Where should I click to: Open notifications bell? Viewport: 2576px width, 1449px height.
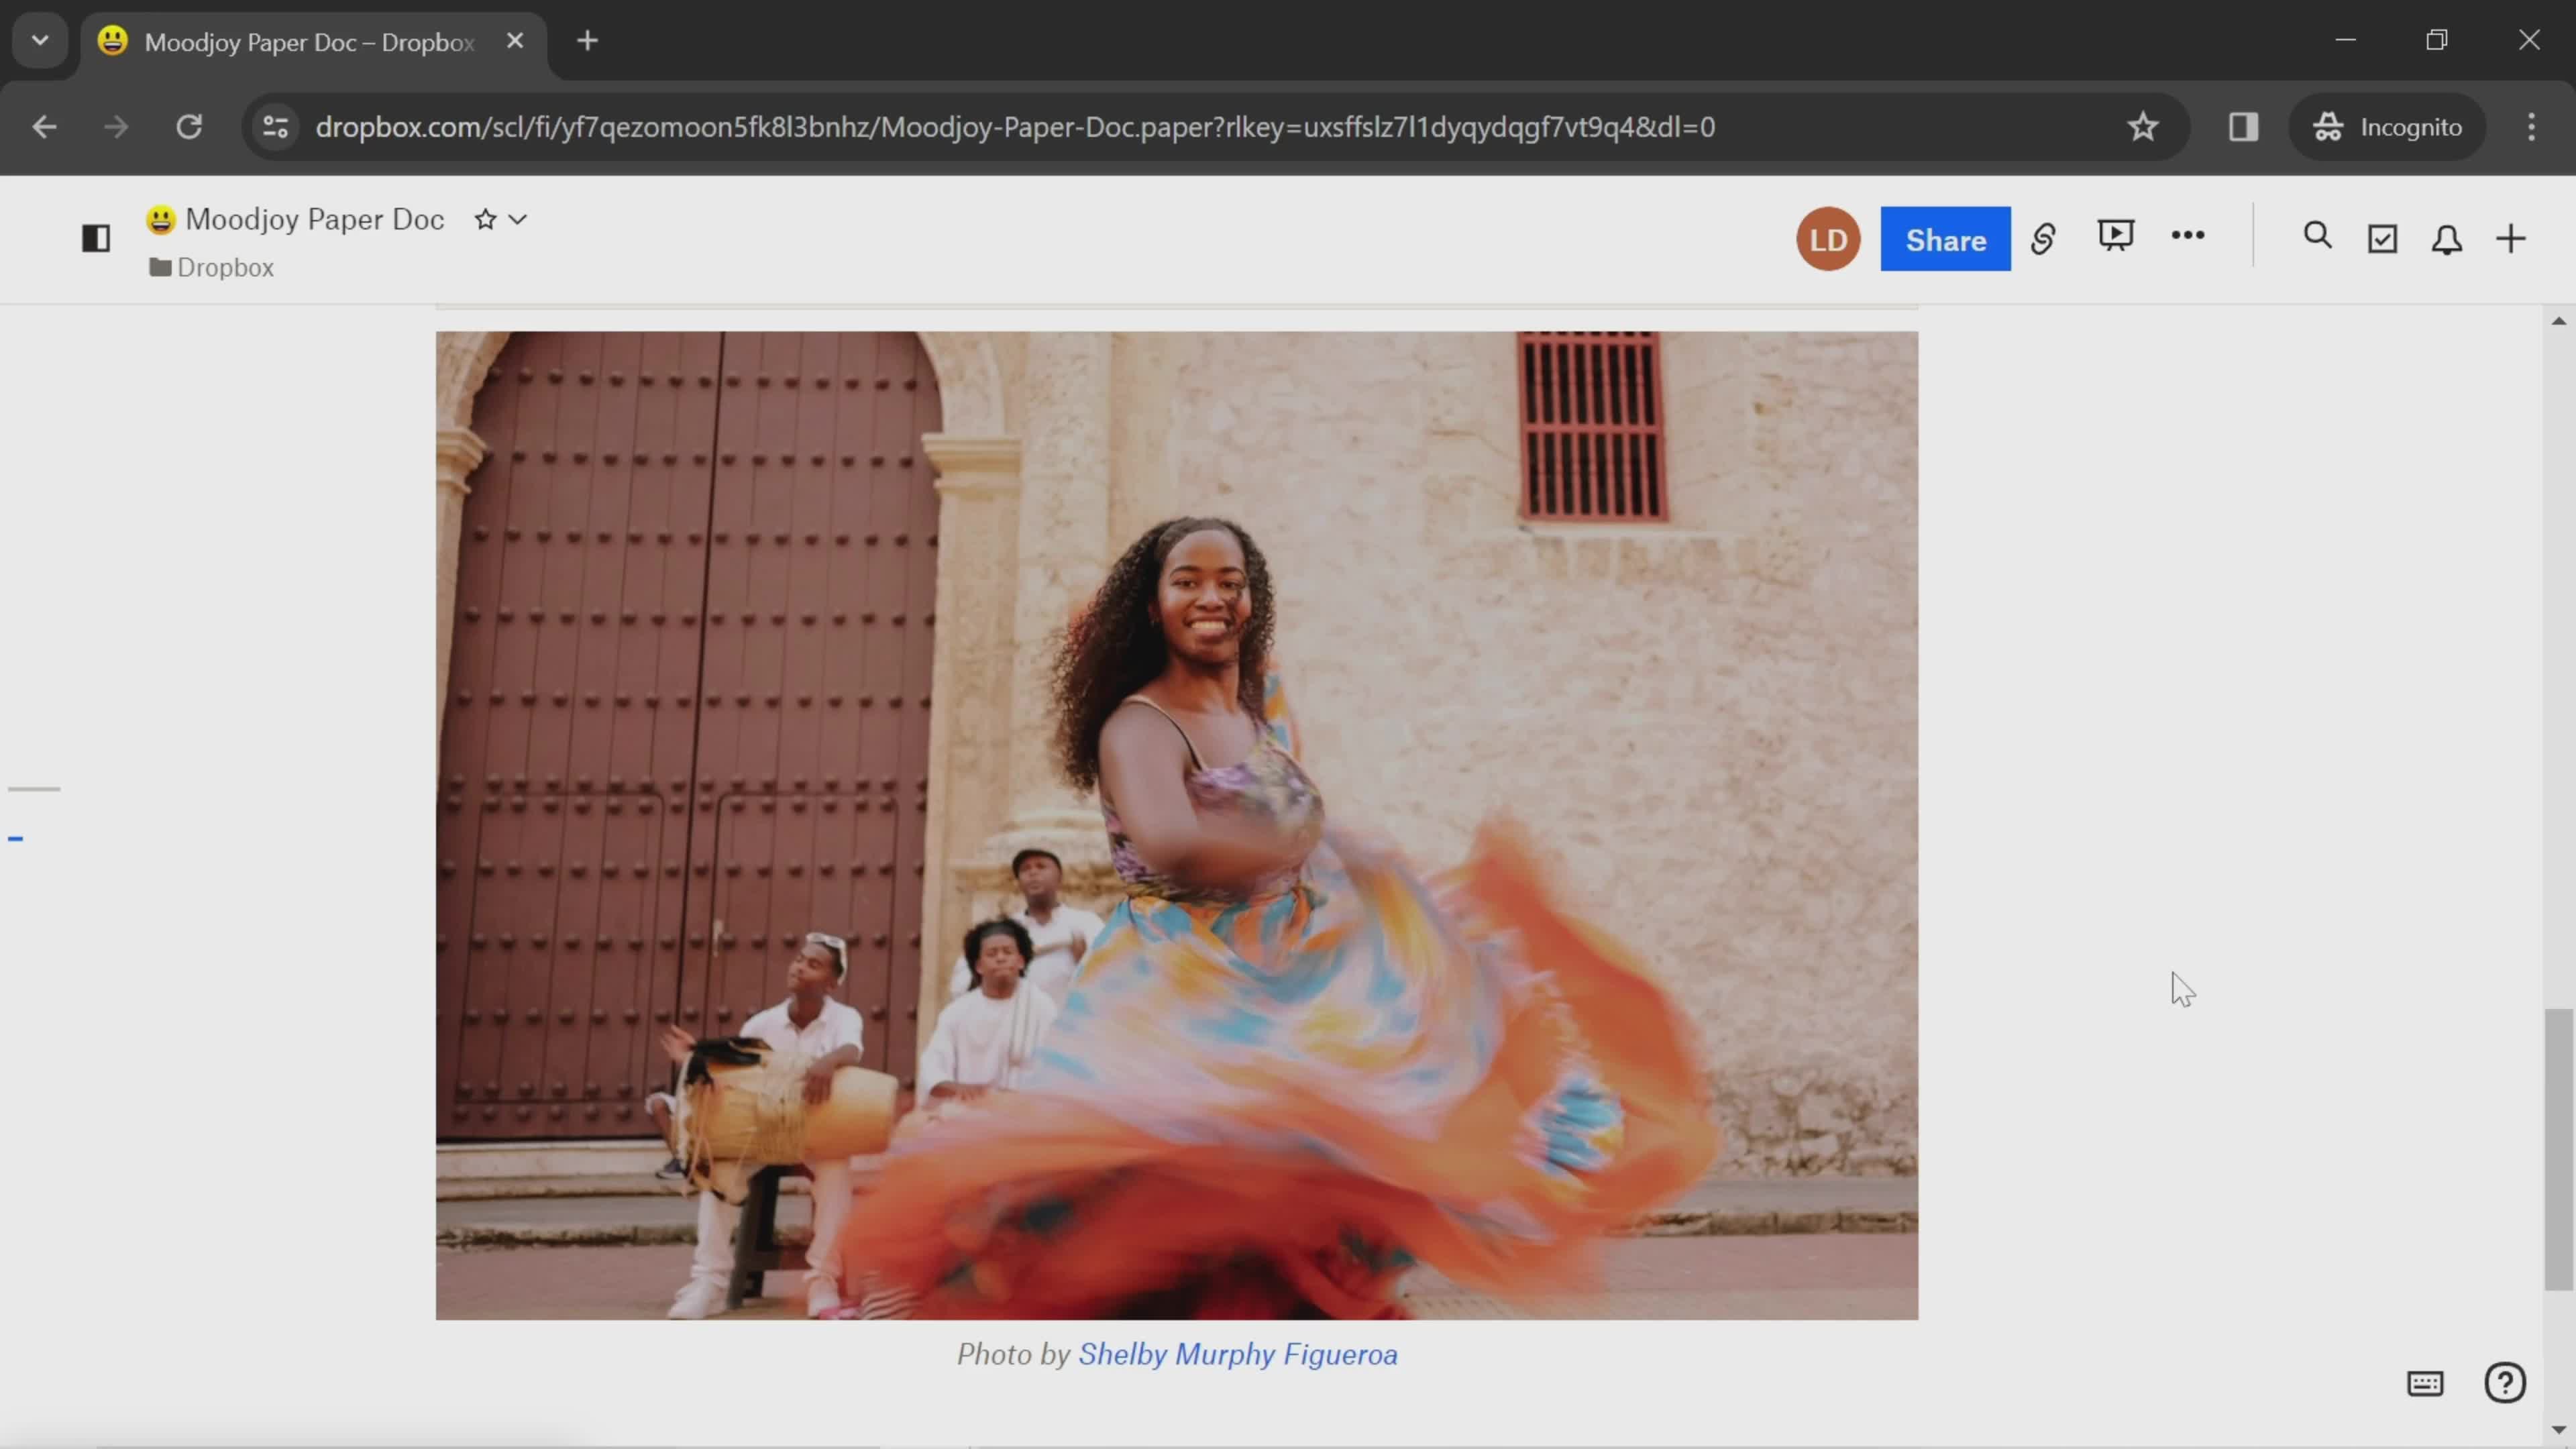[2447, 239]
